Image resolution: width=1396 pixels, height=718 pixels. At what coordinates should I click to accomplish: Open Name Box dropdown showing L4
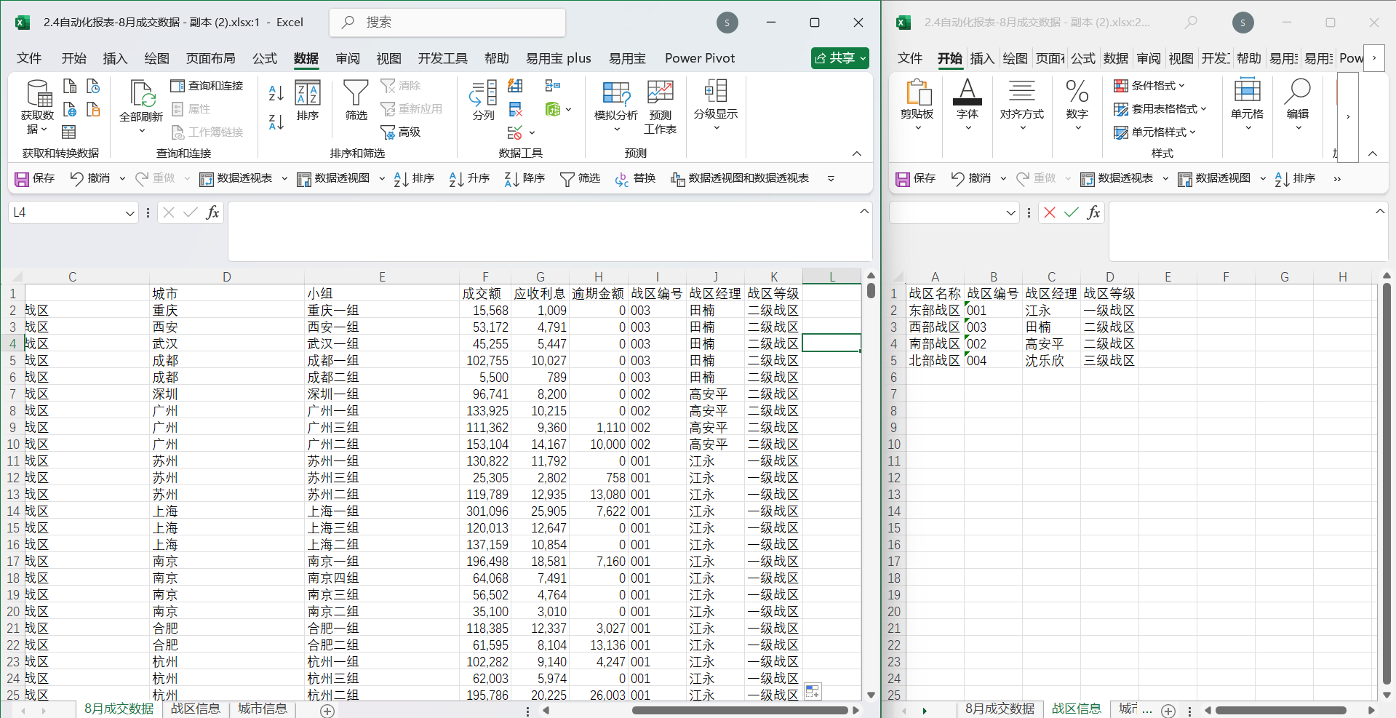coord(129,212)
